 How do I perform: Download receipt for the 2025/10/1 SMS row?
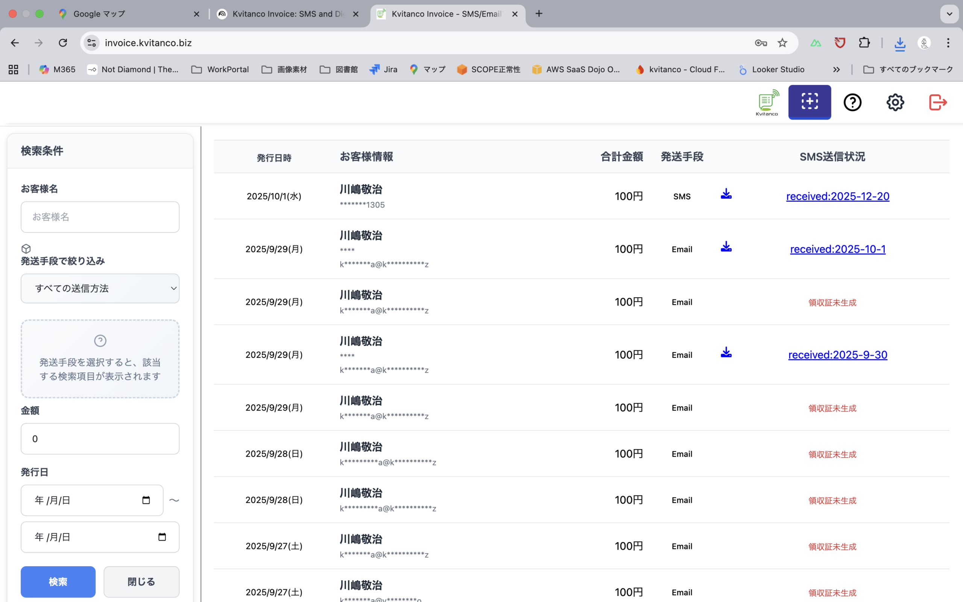pos(726,194)
